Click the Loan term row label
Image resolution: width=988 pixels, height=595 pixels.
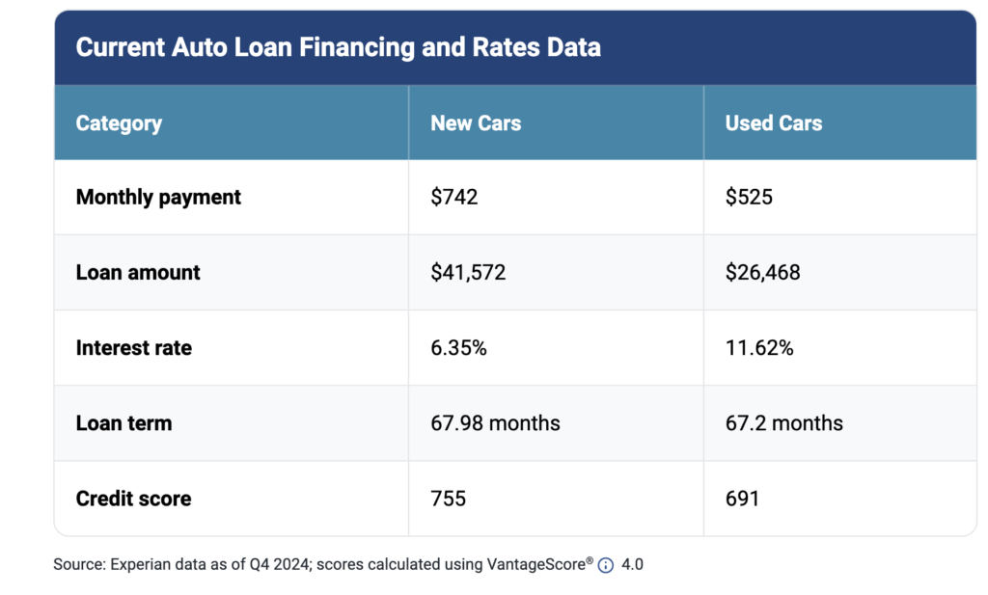coord(123,423)
